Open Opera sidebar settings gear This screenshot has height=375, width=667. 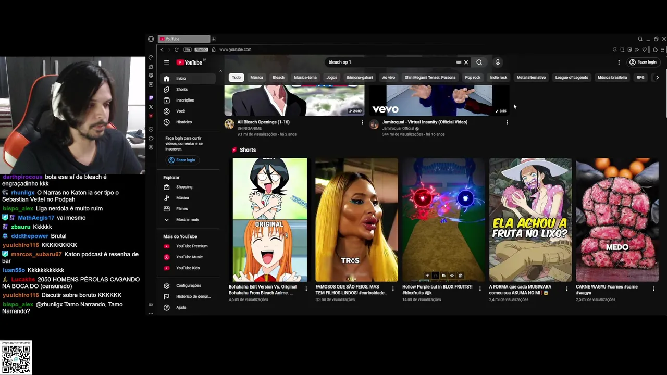tap(151, 147)
